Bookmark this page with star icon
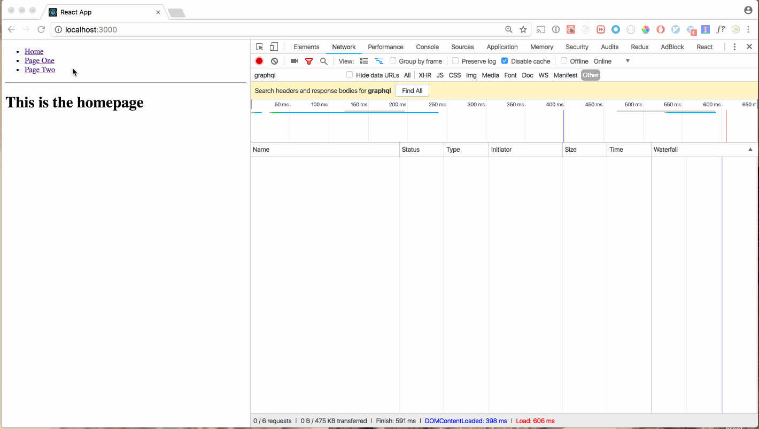 523,29
